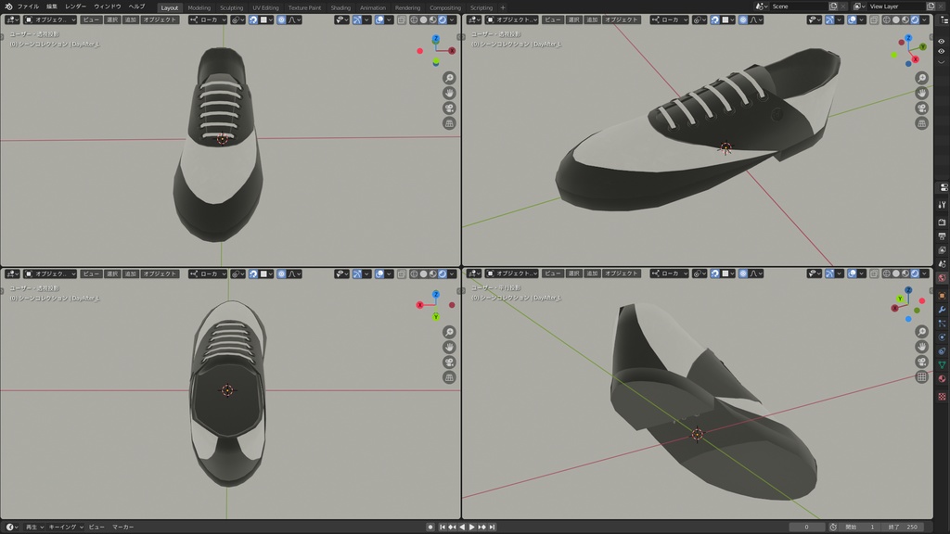Open the Tool properties tab

point(943,205)
